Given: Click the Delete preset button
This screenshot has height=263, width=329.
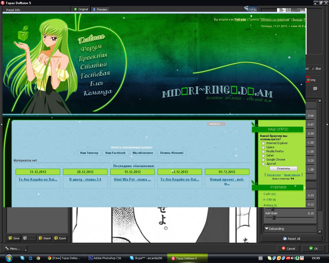Looking at the screenshot, I should point(29,238).
